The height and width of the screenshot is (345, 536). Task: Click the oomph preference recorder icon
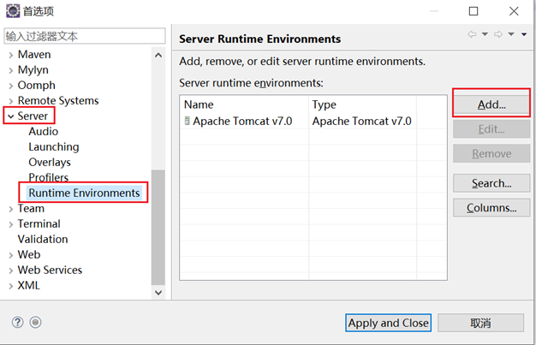point(35,323)
